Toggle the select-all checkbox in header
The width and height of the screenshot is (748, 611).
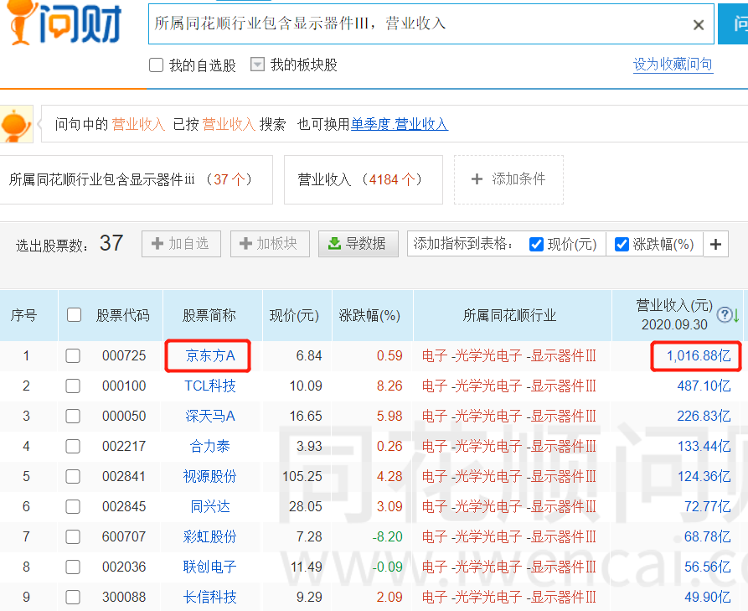pyautogui.click(x=74, y=315)
